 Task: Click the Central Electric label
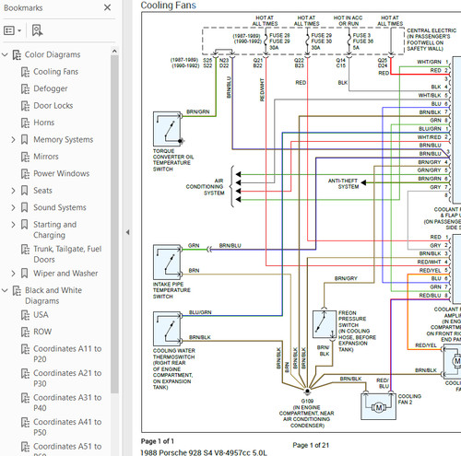(x=431, y=40)
